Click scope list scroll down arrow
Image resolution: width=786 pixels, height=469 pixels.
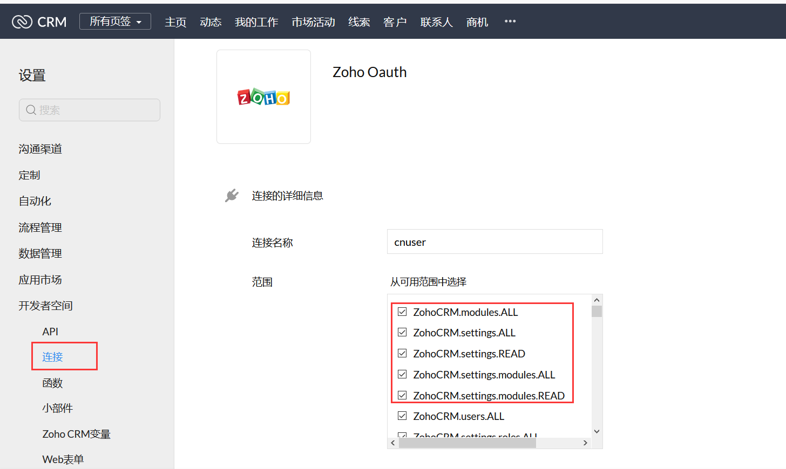597,431
